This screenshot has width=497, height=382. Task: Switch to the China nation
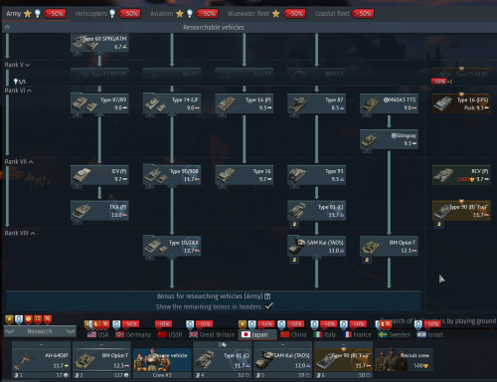point(293,334)
